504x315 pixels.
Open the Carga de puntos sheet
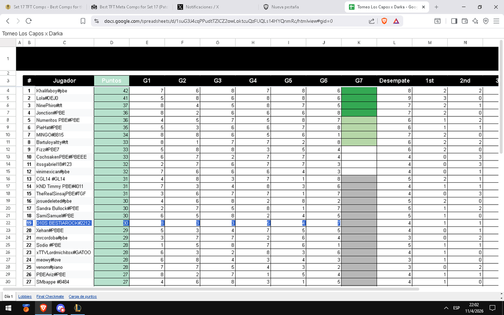click(x=82, y=297)
